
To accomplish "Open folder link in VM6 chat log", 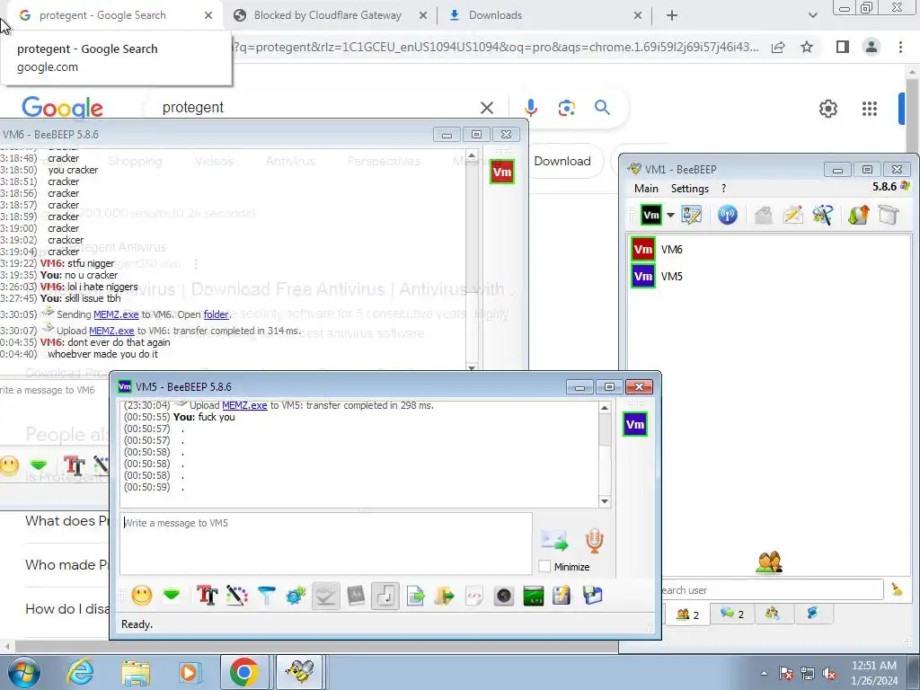I will click(216, 314).
